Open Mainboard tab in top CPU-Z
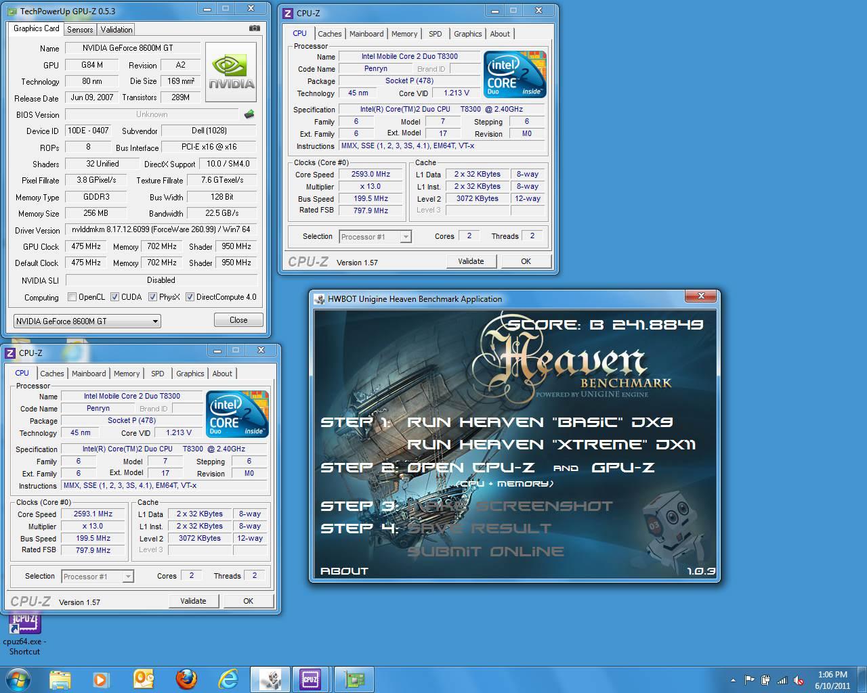 (366, 34)
